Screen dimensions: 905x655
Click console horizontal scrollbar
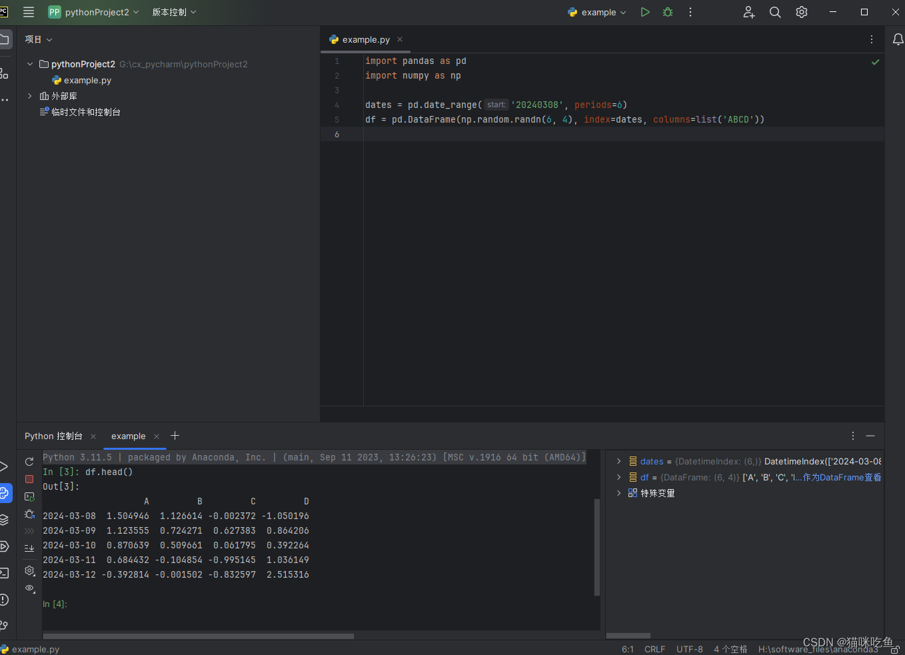click(198, 636)
